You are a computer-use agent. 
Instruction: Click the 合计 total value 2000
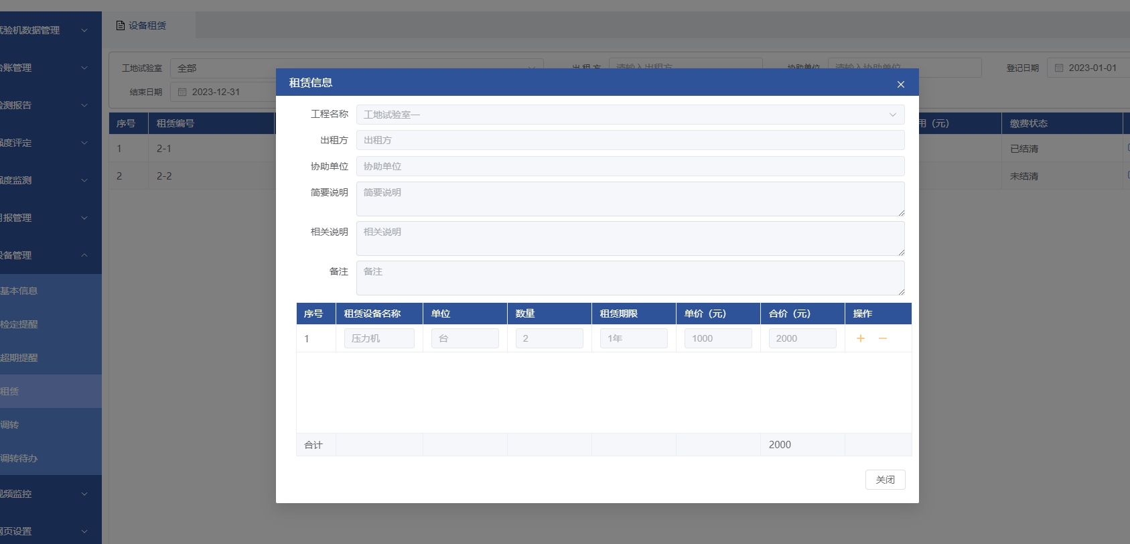point(780,445)
